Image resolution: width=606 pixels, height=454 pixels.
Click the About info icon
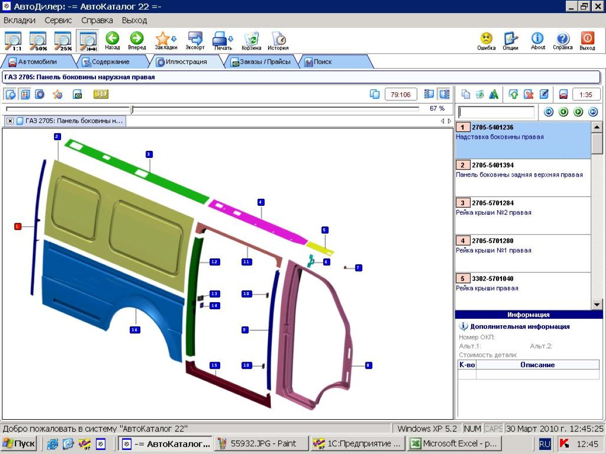(x=538, y=41)
